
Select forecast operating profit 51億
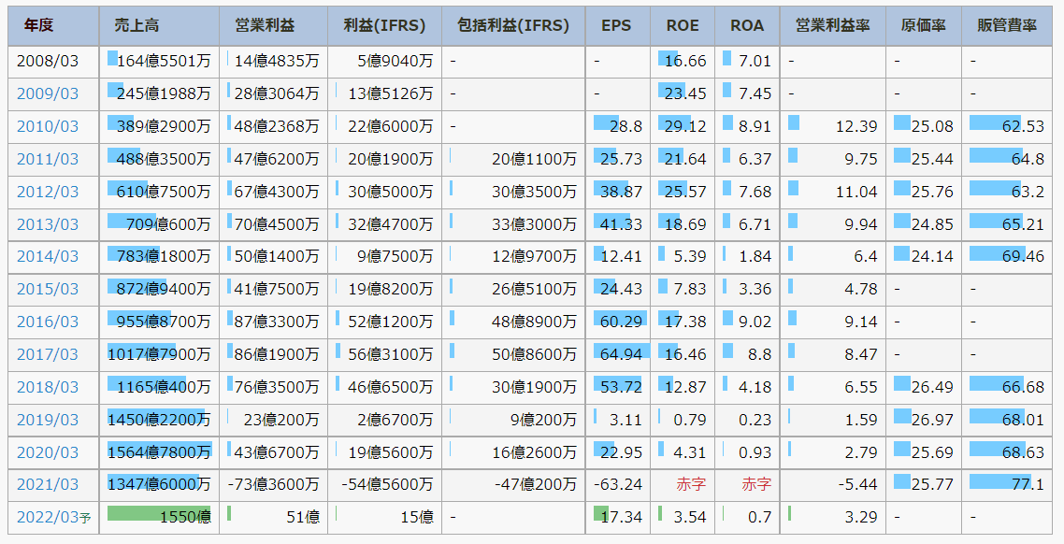pos(303,517)
